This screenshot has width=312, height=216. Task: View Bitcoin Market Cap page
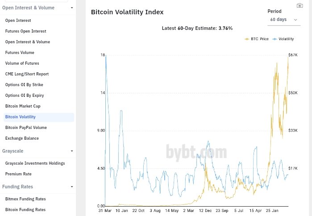(x=23, y=106)
